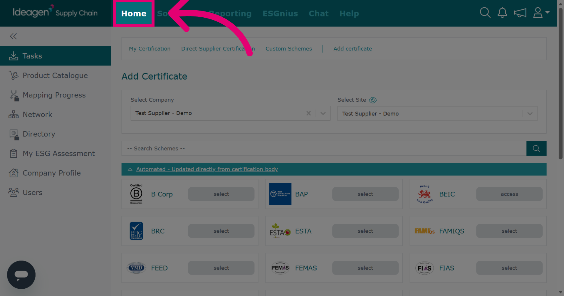This screenshot has height=296, width=564.
Task: Expand the Select Site dropdown arrow
Action: tap(530, 114)
